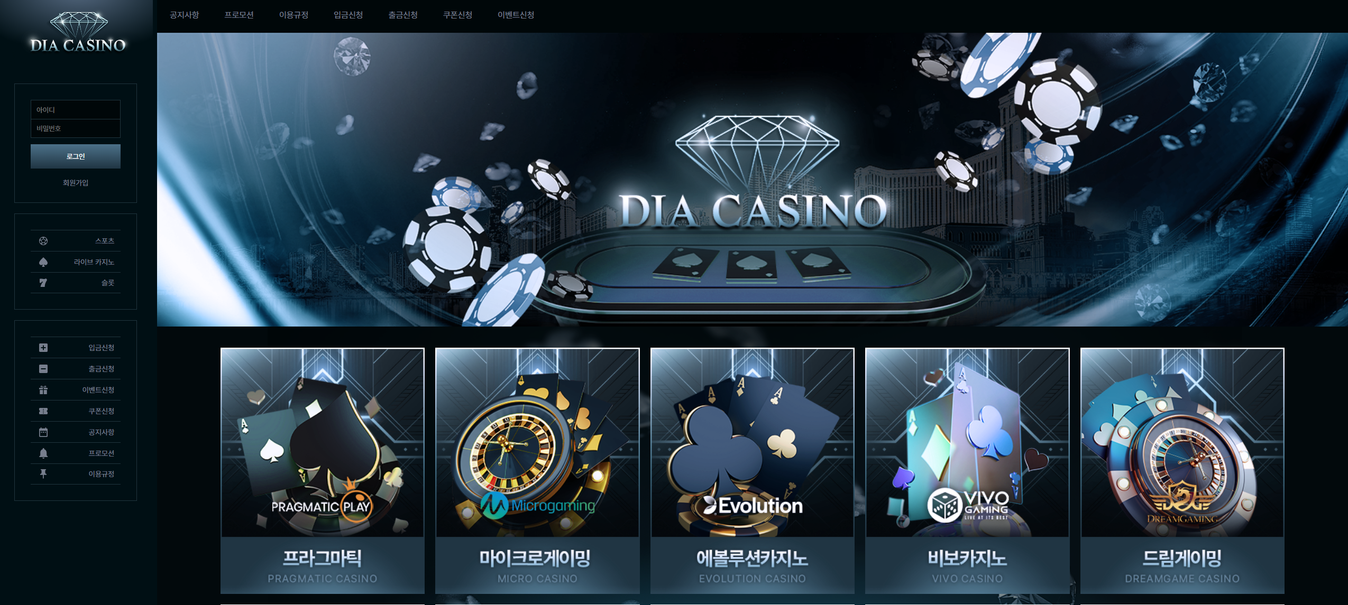Image resolution: width=1348 pixels, height=605 pixels.
Task: Open 쿠폰신청 in the top menu
Action: pyautogui.click(x=457, y=15)
